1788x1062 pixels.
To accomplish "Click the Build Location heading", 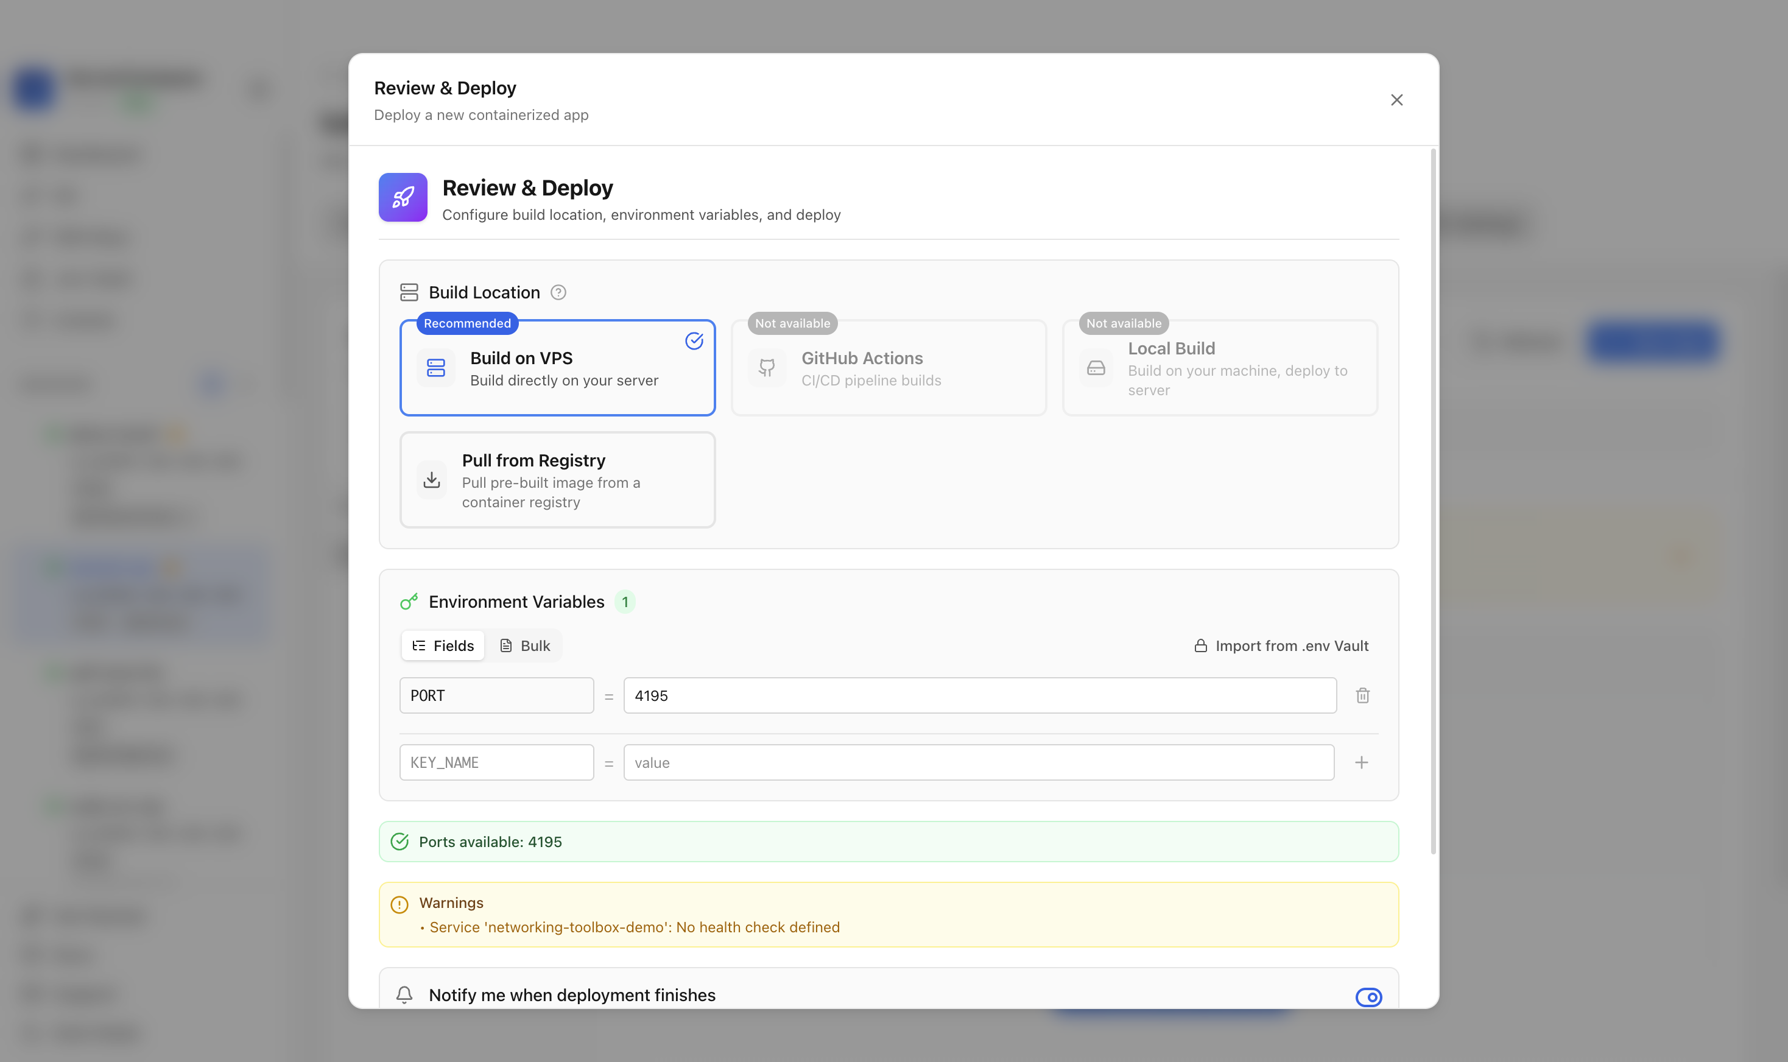I will 484,293.
